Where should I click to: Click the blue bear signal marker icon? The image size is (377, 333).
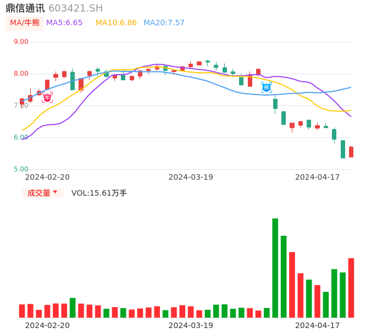(x=267, y=87)
